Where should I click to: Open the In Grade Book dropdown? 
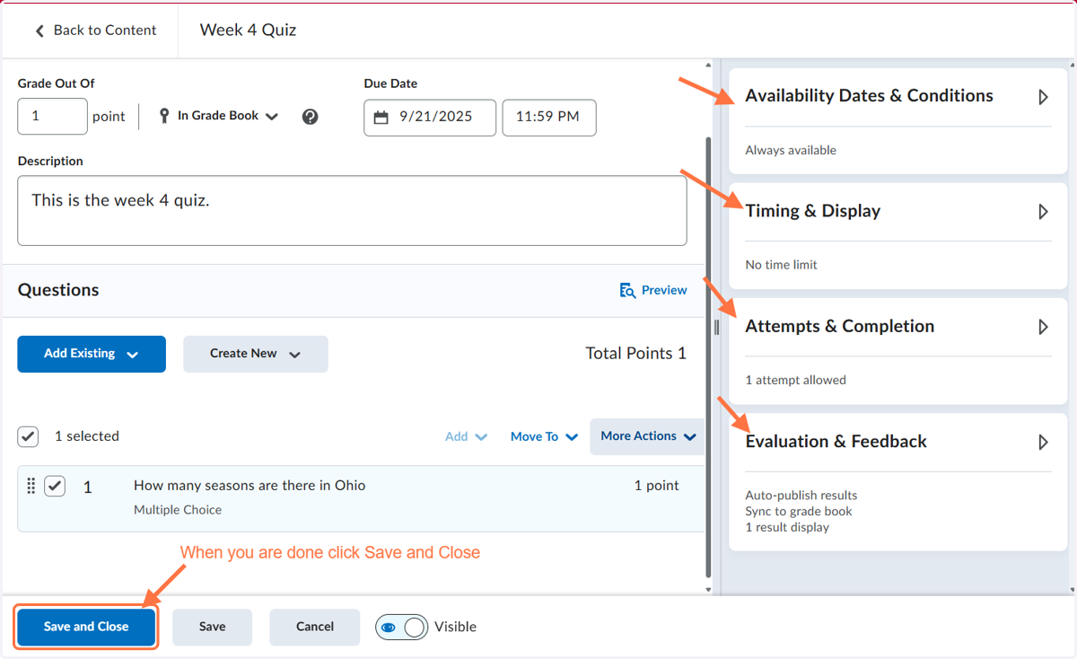[219, 116]
